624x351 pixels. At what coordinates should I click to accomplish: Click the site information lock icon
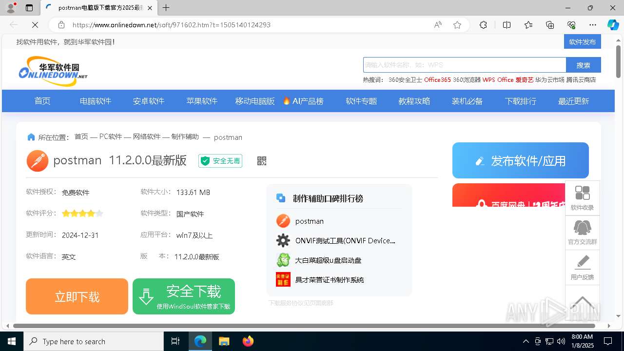pos(61,25)
